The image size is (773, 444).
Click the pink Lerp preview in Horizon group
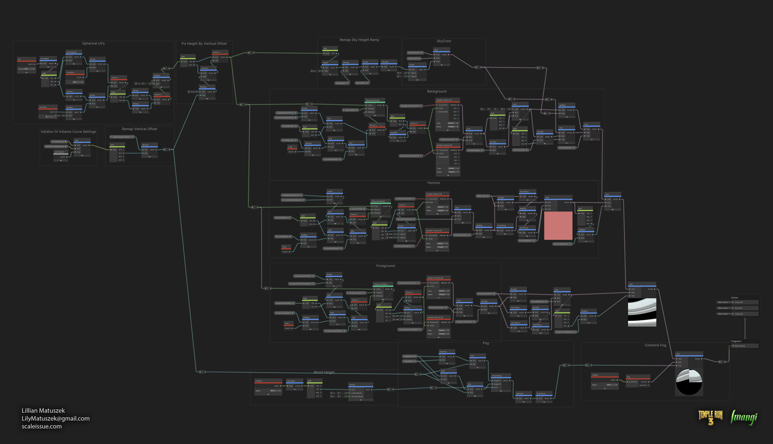558,226
